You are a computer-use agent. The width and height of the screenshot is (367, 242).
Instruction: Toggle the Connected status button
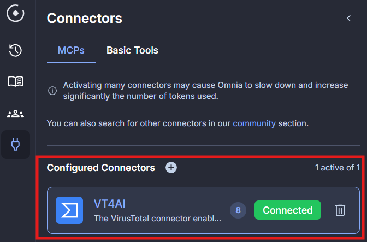tap(288, 210)
